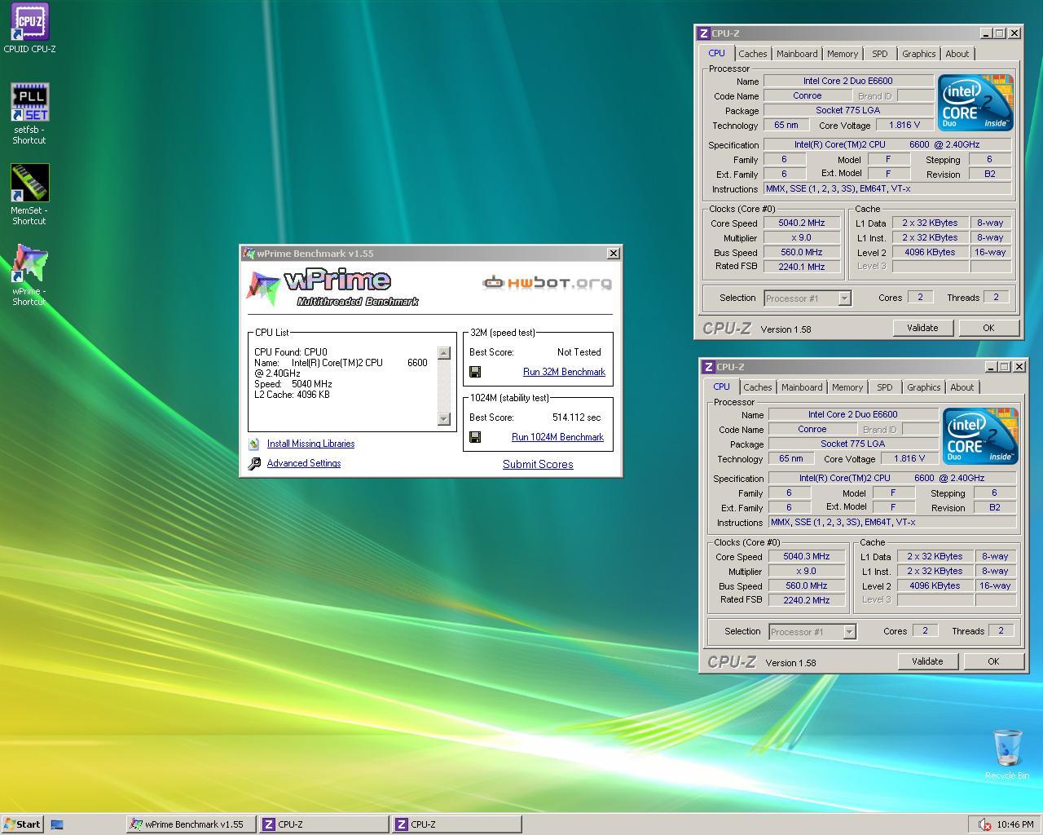This screenshot has height=835, width=1043.
Task: Switch to Caches tab in lower CPU-Z
Action: click(x=758, y=387)
